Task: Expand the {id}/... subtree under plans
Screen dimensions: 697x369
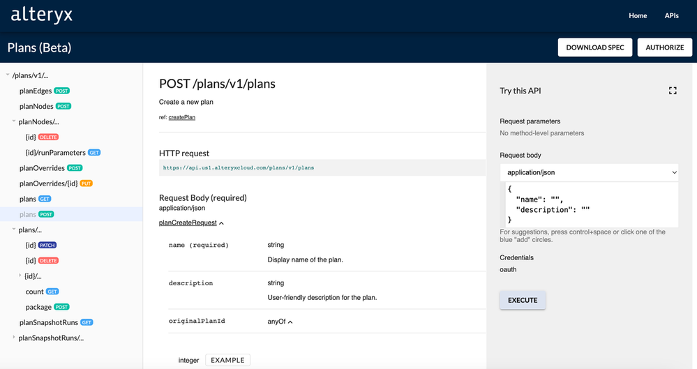Action: [x=20, y=276]
